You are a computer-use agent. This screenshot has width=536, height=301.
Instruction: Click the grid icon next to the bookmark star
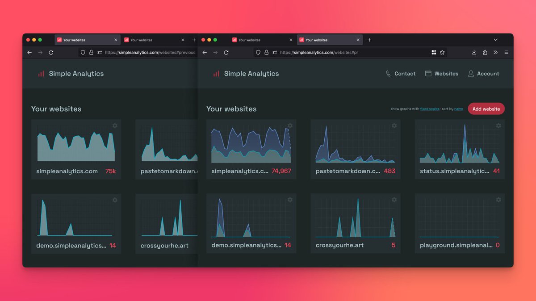click(x=434, y=52)
